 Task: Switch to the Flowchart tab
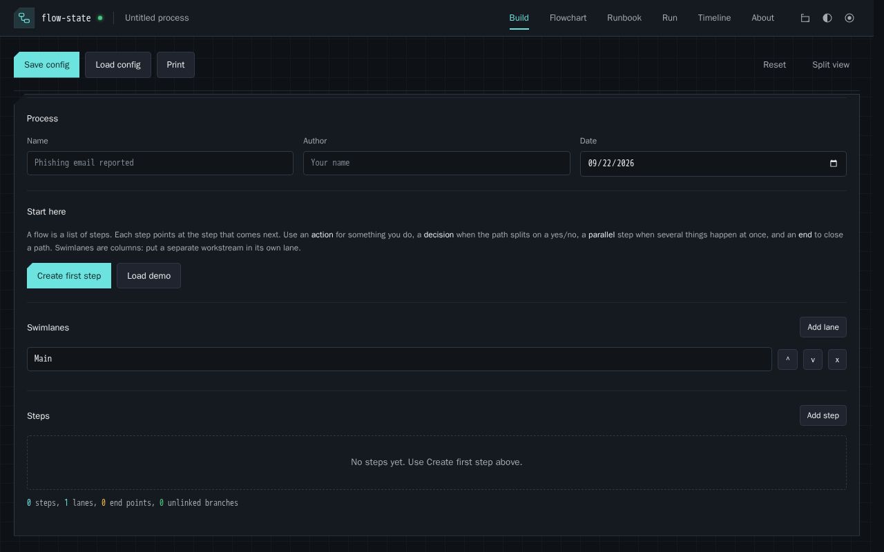pos(568,18)
